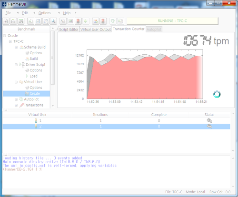Click the save floppy disk icon
238x197 pixels.
click(21, 21)
